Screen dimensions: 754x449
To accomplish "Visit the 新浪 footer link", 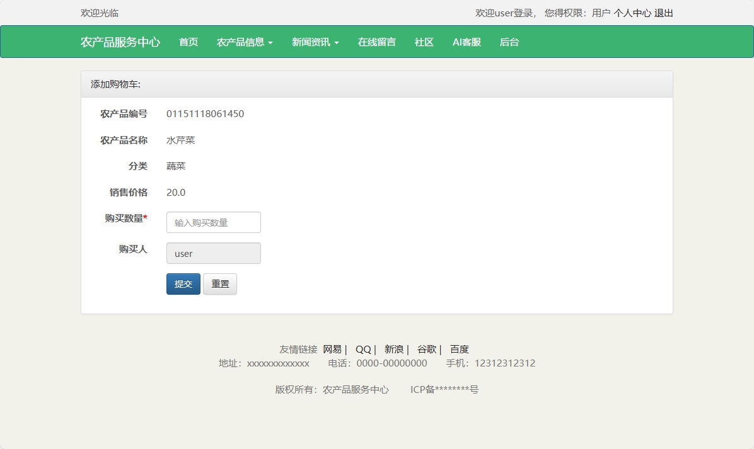I will point(394,349).
